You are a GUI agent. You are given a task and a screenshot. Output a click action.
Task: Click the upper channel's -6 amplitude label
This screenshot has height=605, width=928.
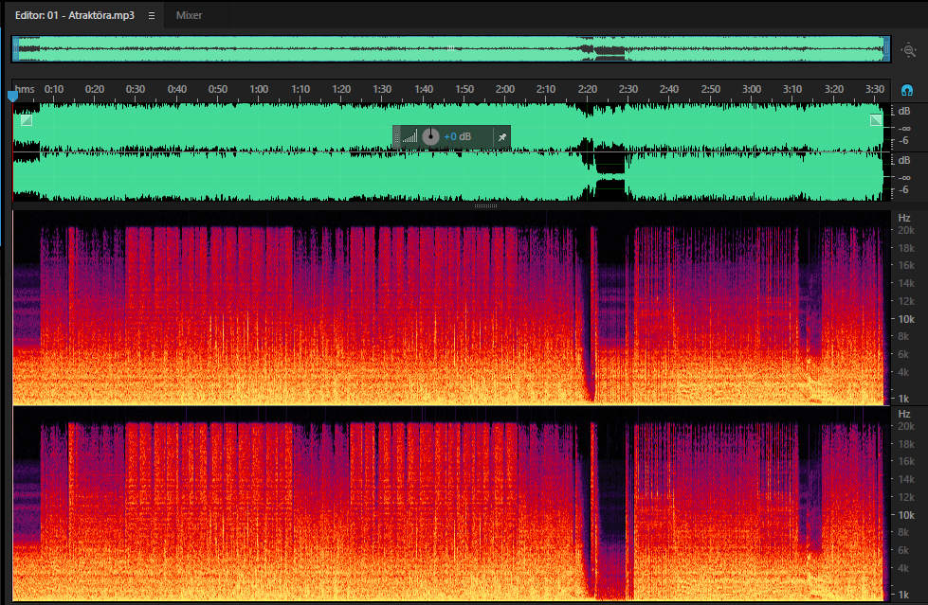pyautogui.click(x=903, y=141)
